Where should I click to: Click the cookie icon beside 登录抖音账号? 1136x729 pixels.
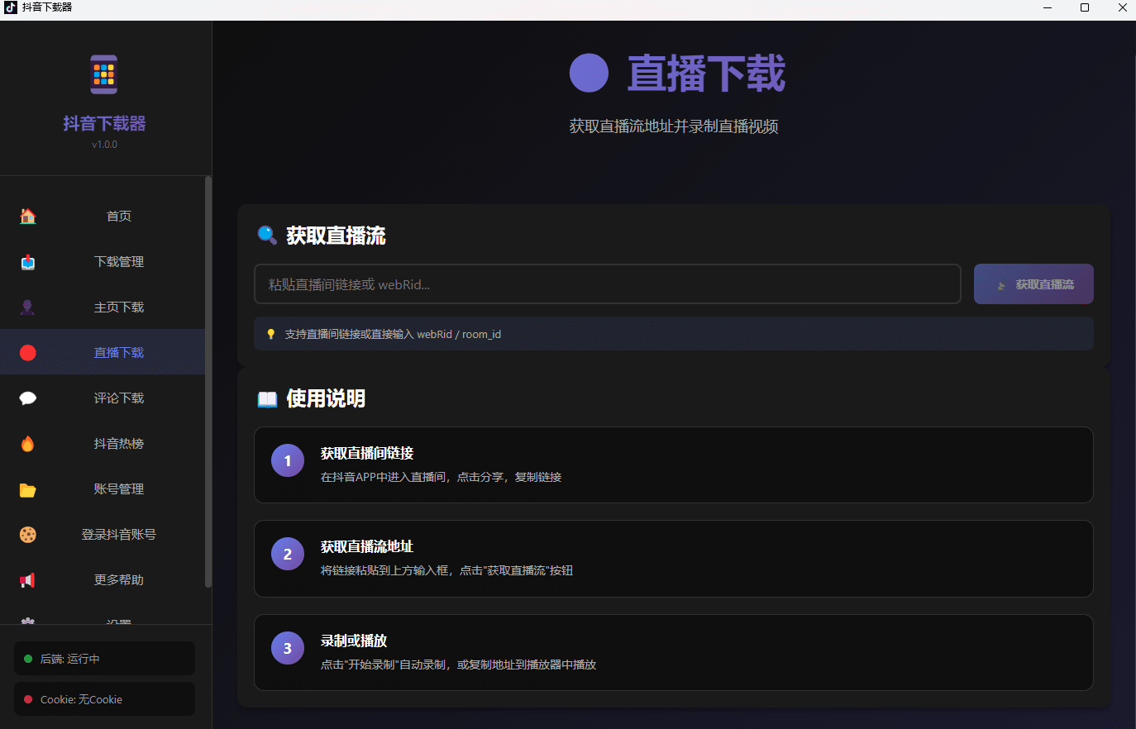27,534
